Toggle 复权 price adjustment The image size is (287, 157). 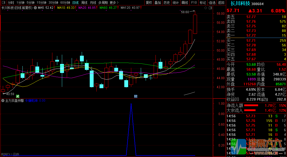(x=149, y=3)
